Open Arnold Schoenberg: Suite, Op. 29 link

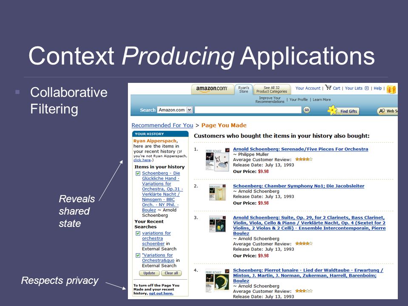(x=309, y=225)
